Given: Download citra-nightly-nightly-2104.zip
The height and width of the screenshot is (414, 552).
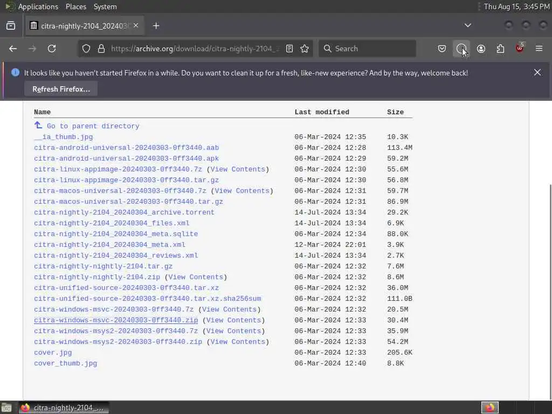Looking at the screenshot, I should pos(97,277).
